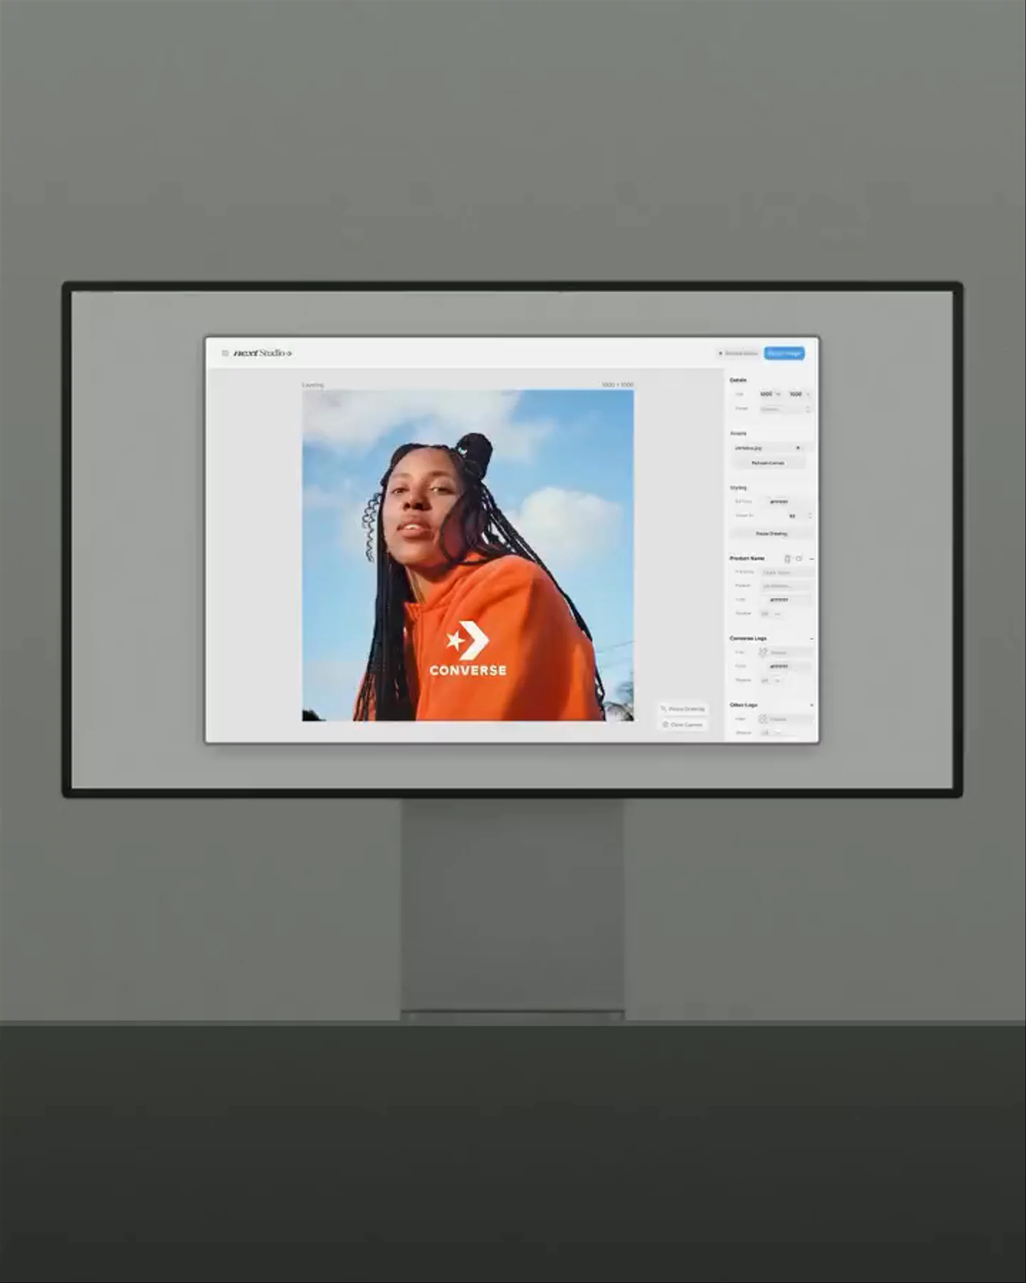
Task: Click the Clear Canvas trash icon
Action: coord(665,724)
